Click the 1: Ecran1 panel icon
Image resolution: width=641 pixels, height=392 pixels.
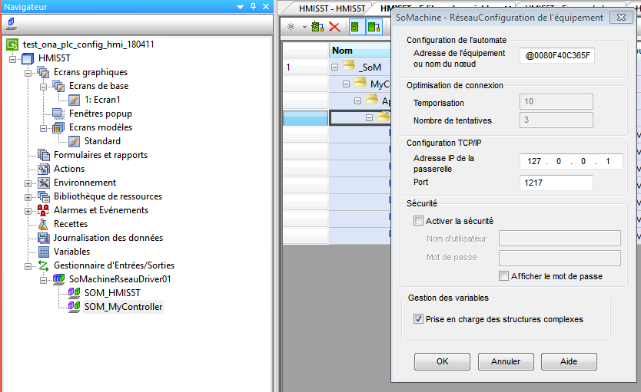tap(74, 100)
